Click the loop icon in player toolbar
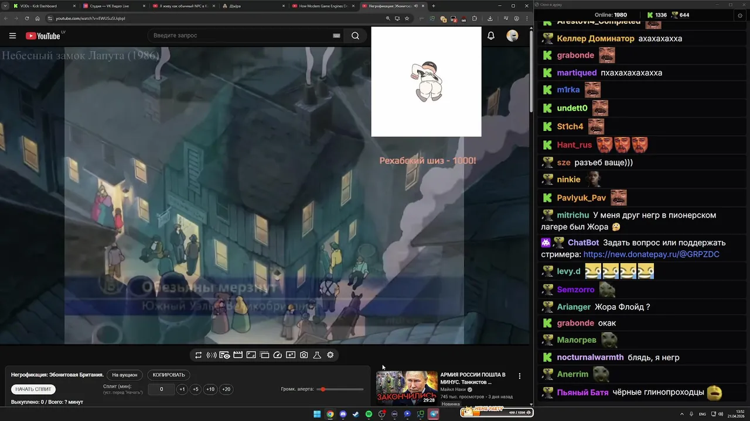 click(199, 355)
